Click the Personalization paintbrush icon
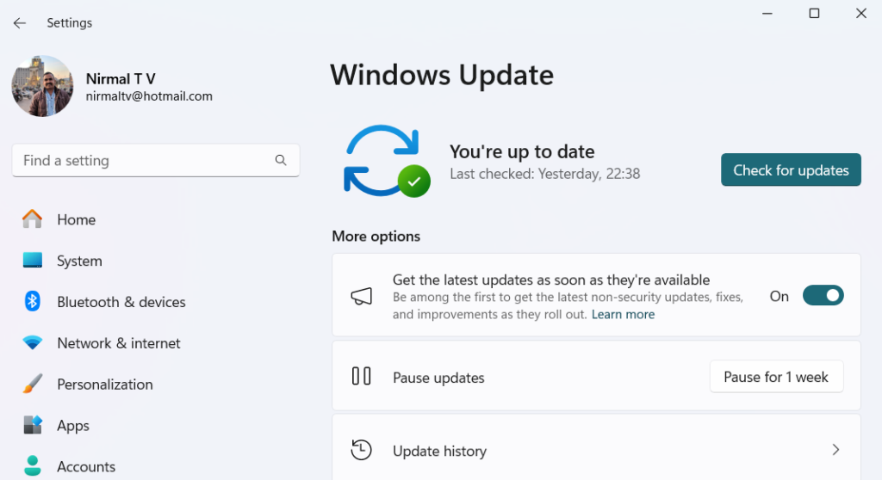The width and height of the screenshot is (882, 480). pyautogui.click(x=32, y=384)
